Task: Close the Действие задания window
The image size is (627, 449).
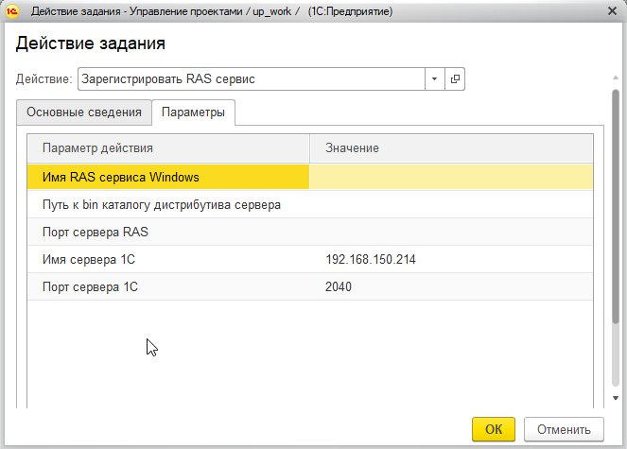Action: pos(612,11)
